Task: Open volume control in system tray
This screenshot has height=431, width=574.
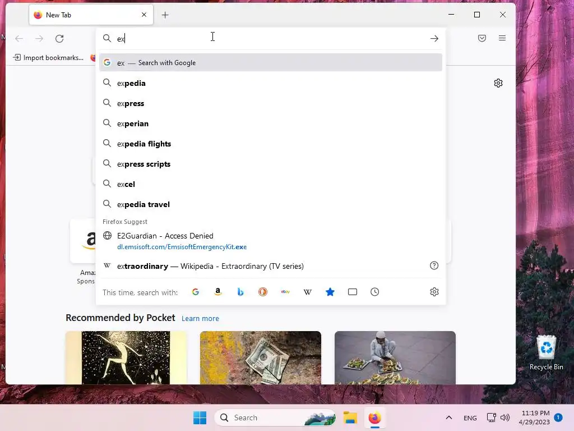Action: click(505, 418)
